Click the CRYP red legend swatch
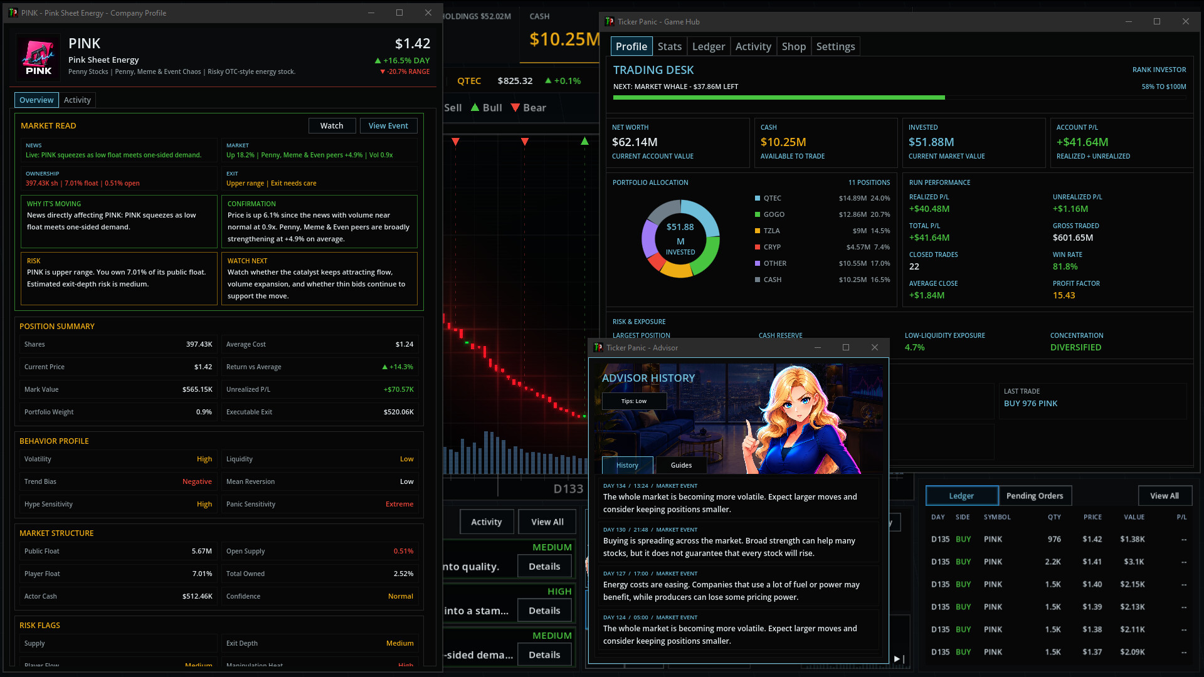The image size is (1204, 677). point(758,247)
